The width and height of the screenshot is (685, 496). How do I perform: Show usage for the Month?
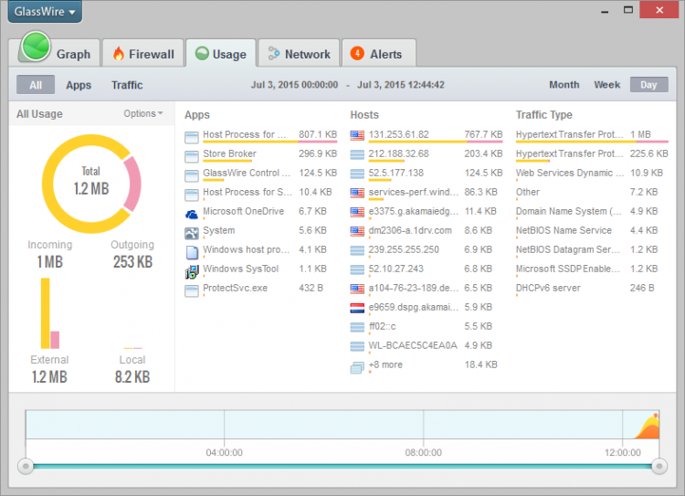(x=564, y=85)
